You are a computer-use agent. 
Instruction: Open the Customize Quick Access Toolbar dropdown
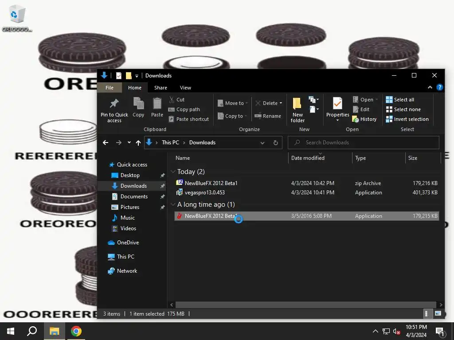point(137,76)
